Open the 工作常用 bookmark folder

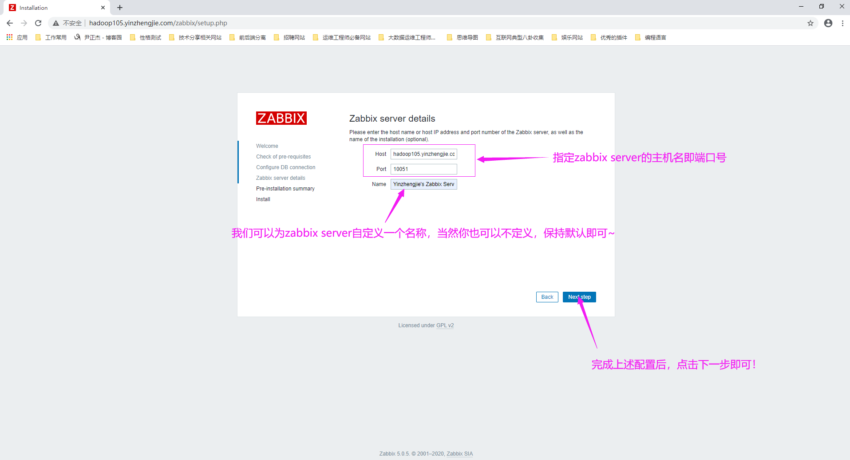[x=51, y=37]
